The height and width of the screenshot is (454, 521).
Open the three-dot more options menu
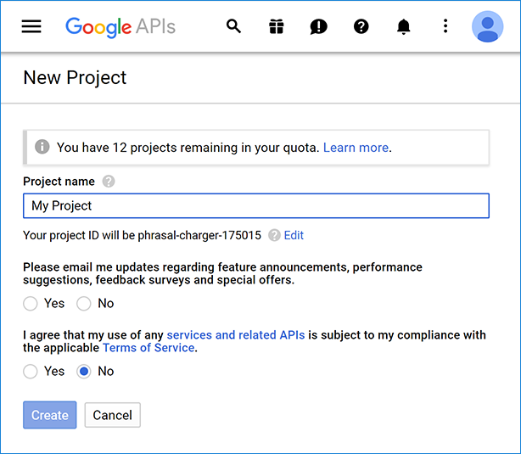click(445, 26)
